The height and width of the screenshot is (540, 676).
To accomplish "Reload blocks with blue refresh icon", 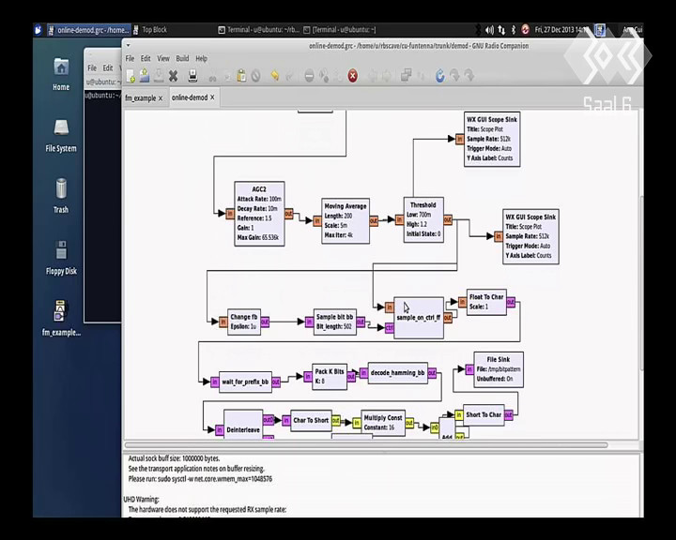I will (439, 76).
